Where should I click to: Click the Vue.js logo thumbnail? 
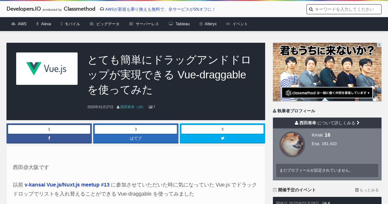point(47,69)
